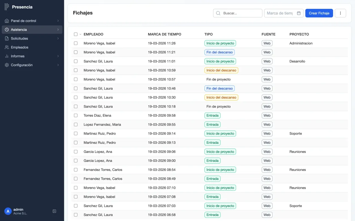The image size is (355, 221).
Task: Toggle the select-all checkbox in header
Action: [76, 34]
